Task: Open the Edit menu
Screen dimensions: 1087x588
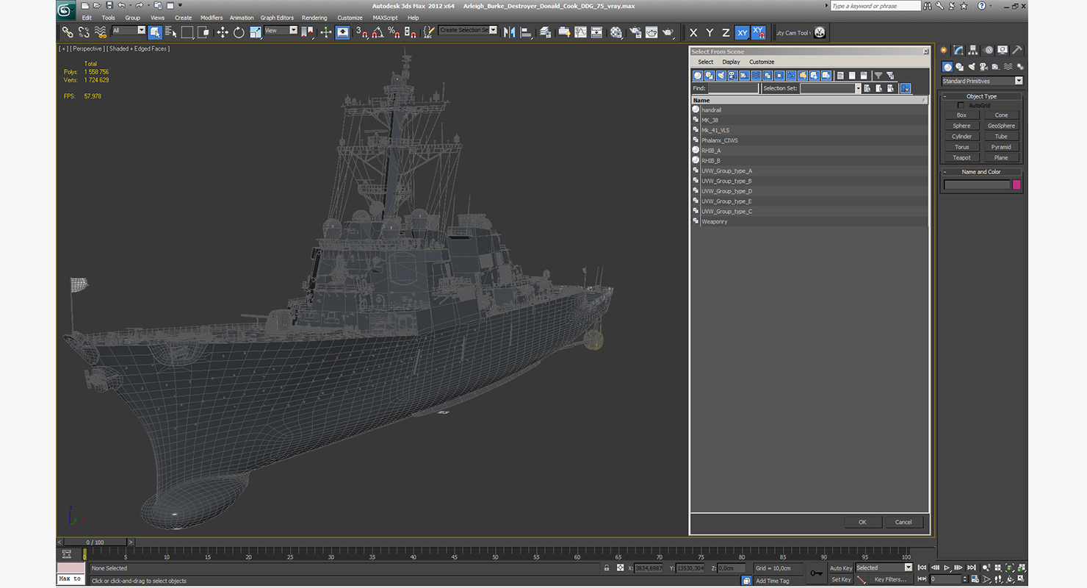Action: coord(87,18)
